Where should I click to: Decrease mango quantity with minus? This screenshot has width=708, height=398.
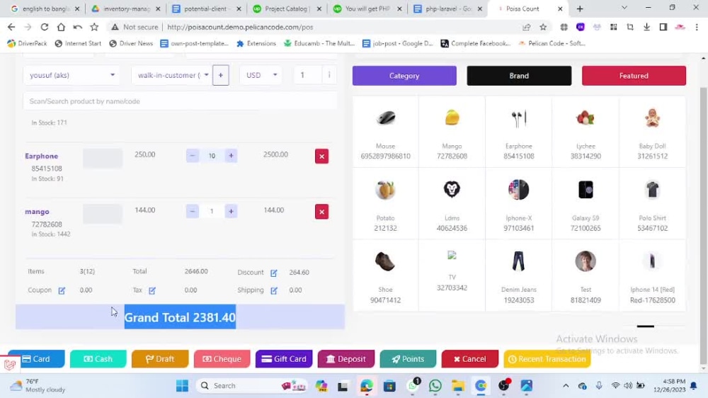193,211
